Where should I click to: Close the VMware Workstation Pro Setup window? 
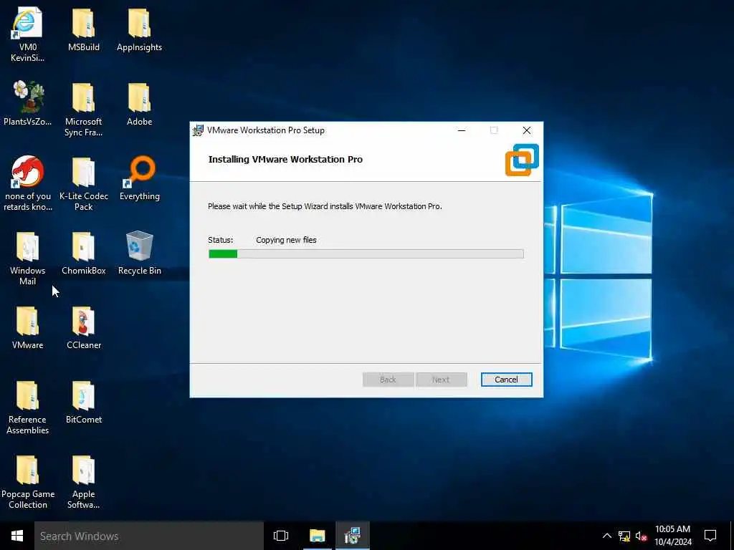[527, 130]
